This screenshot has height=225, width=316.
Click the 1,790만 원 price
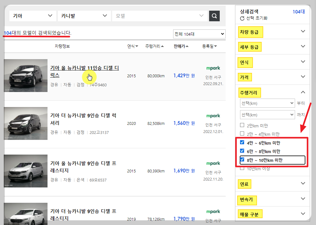184,219
